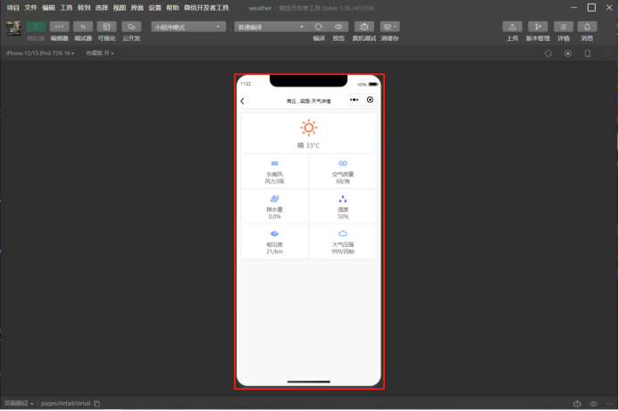Image resolution: width=618 pixels, height=411 pixels.
Task: Click the page title 商丘, 梁园-天气详情
Action: (309, 102)
